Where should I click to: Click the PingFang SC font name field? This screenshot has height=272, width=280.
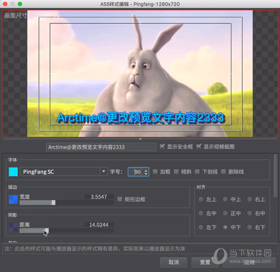[x=60, y=172]
